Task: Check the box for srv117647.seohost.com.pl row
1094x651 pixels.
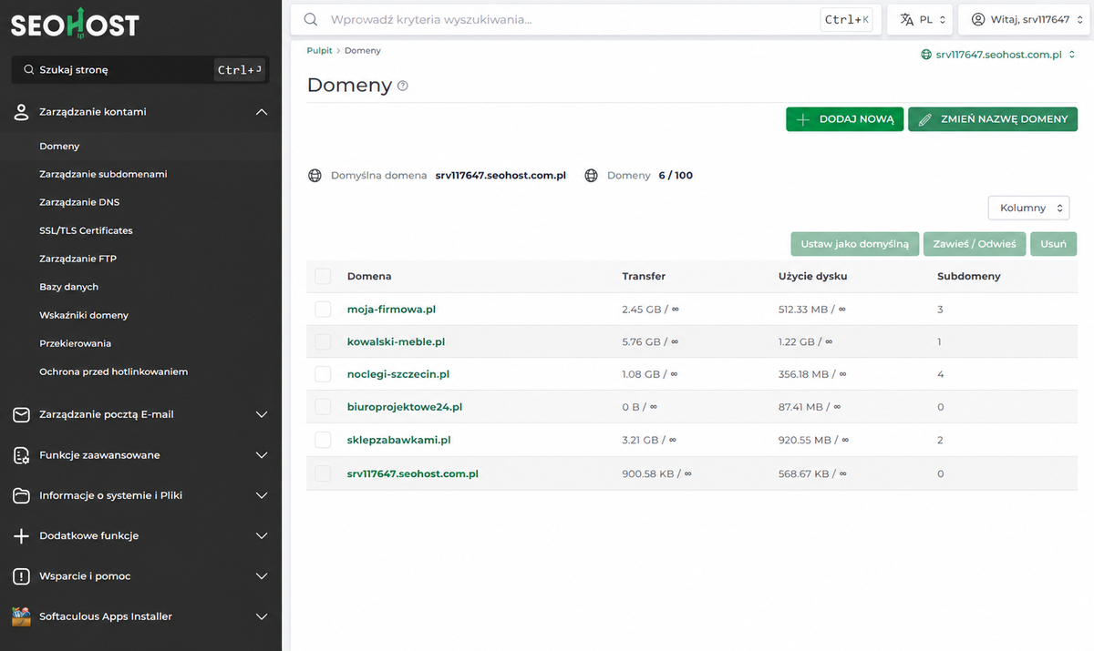Action: tap(323, 473)
